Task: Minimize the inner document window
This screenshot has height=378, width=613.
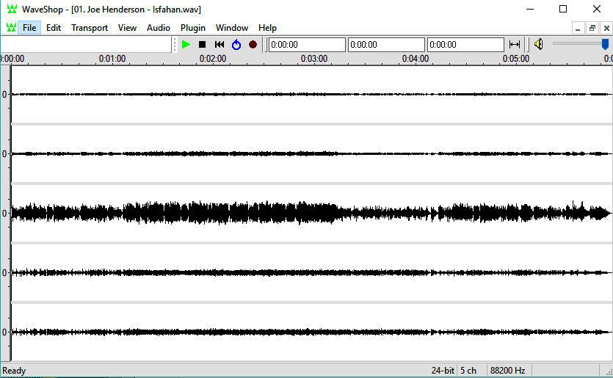Action: tap(578, 28)
